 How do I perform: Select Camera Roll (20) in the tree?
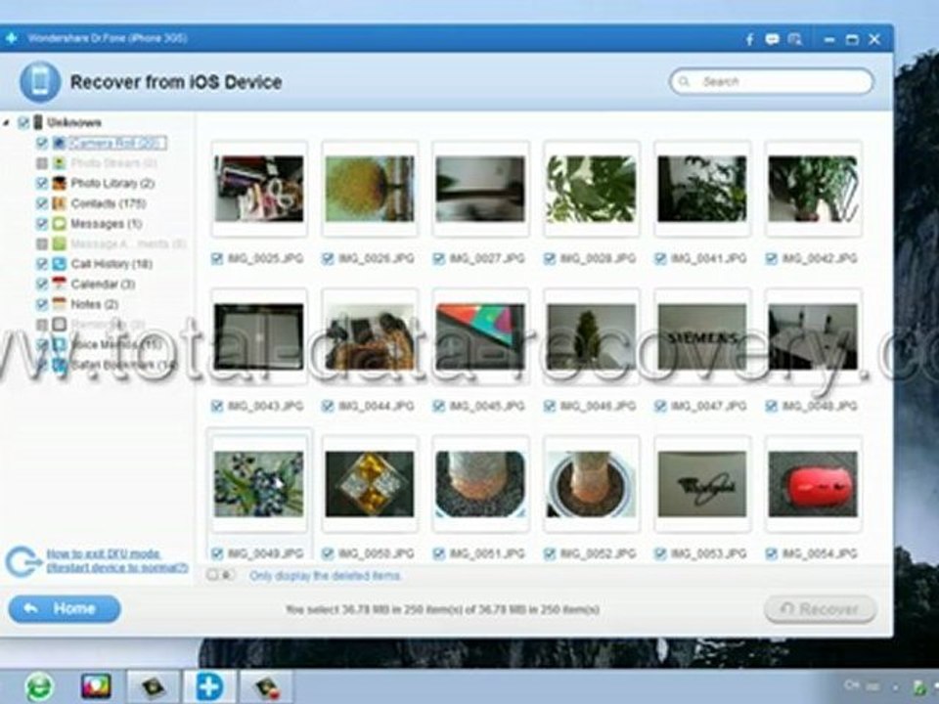click(116, 143)
